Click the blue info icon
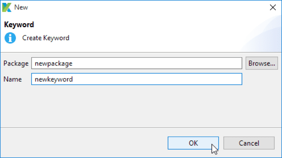Viewport: 282px width, 158px height. coord(10,38)
